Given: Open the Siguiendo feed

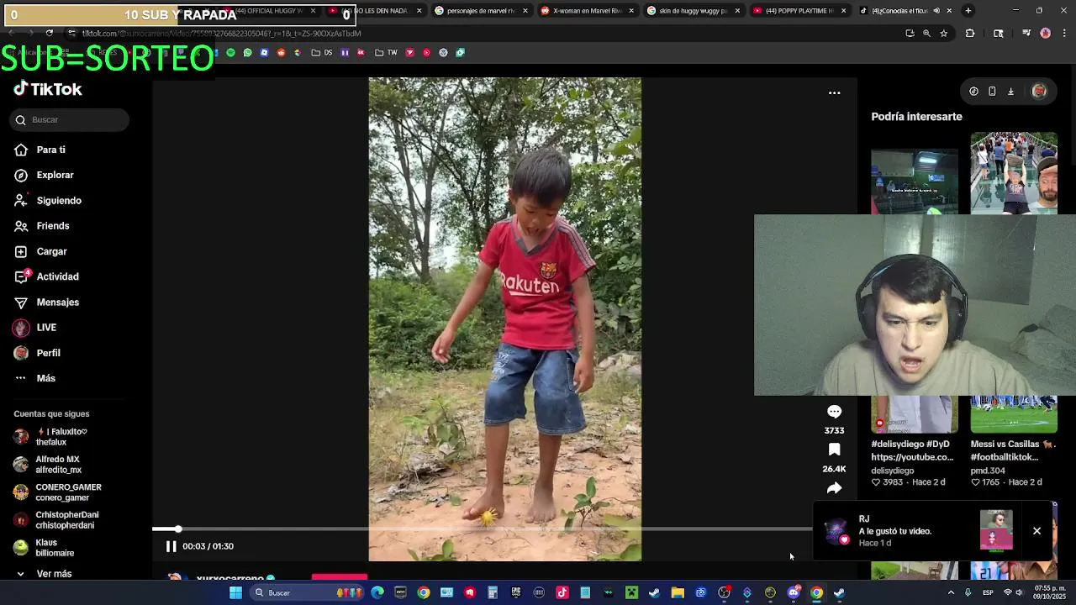Looking at the screenshot, I should coord(59,201).
